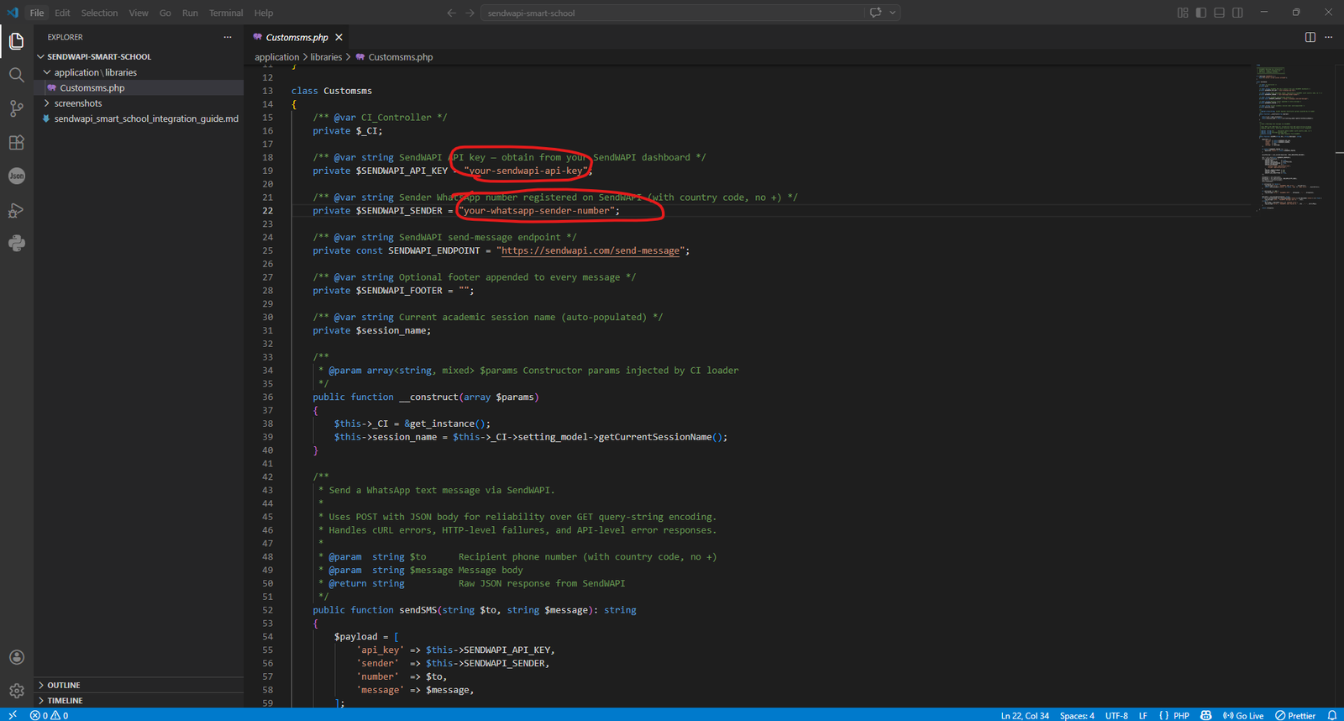Open the Terminal menu

[x=226, y=13]
